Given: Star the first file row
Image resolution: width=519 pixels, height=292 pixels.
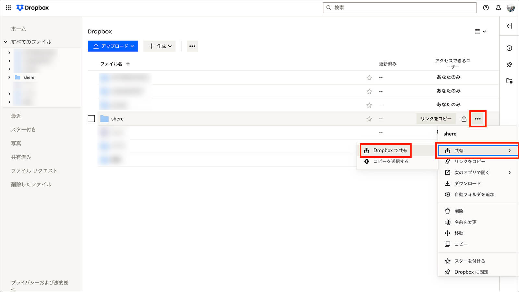Looking at the screenshot, I should pos(369,78).
